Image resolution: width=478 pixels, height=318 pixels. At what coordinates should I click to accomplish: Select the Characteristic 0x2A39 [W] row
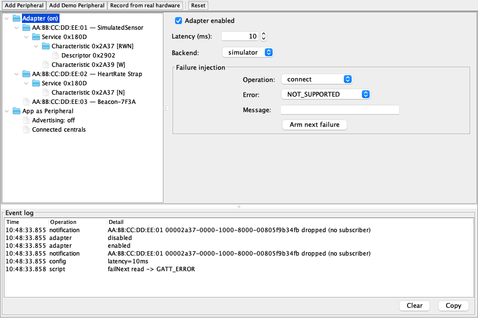tap(88, 65)
